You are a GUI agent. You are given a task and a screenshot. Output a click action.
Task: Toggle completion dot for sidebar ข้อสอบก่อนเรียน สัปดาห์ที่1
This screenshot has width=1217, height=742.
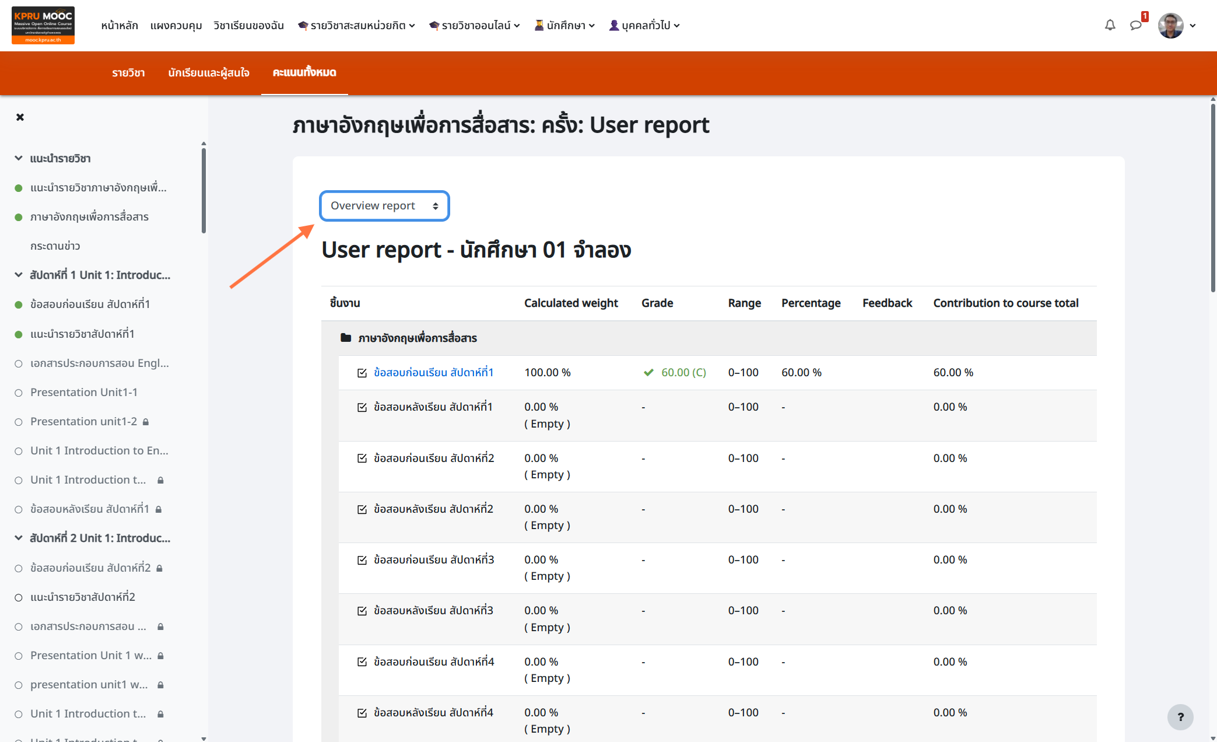point(19,304)
